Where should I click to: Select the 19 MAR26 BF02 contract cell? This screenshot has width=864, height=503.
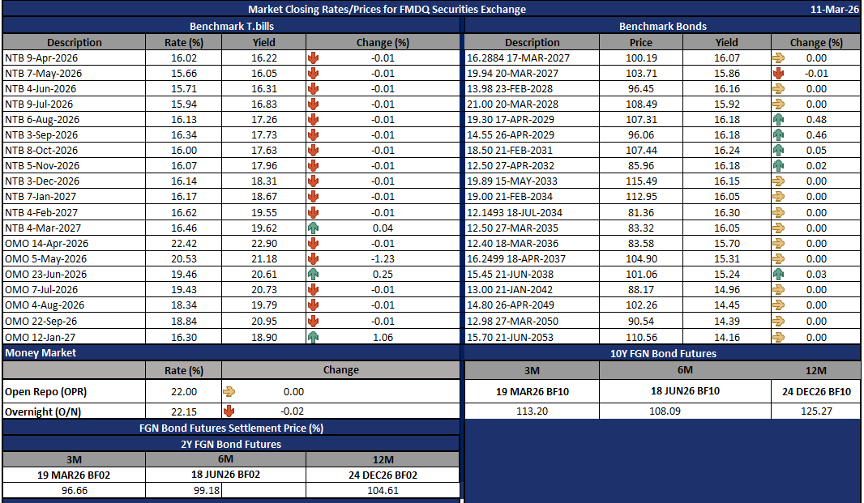coord(74,475)
